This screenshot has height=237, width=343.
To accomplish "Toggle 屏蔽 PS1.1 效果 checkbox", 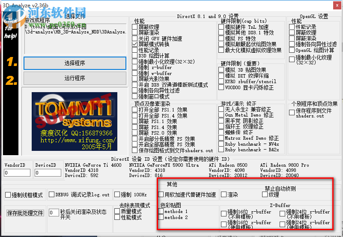I will 135,121.
